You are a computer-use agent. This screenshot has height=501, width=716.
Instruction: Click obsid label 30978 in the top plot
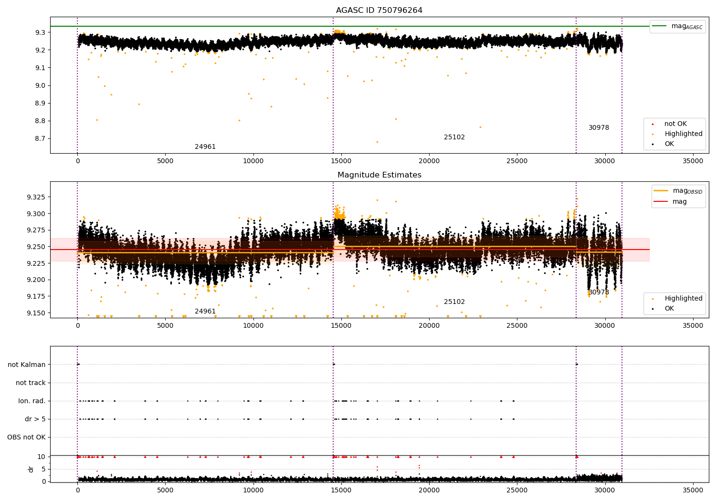coord(599,128)
